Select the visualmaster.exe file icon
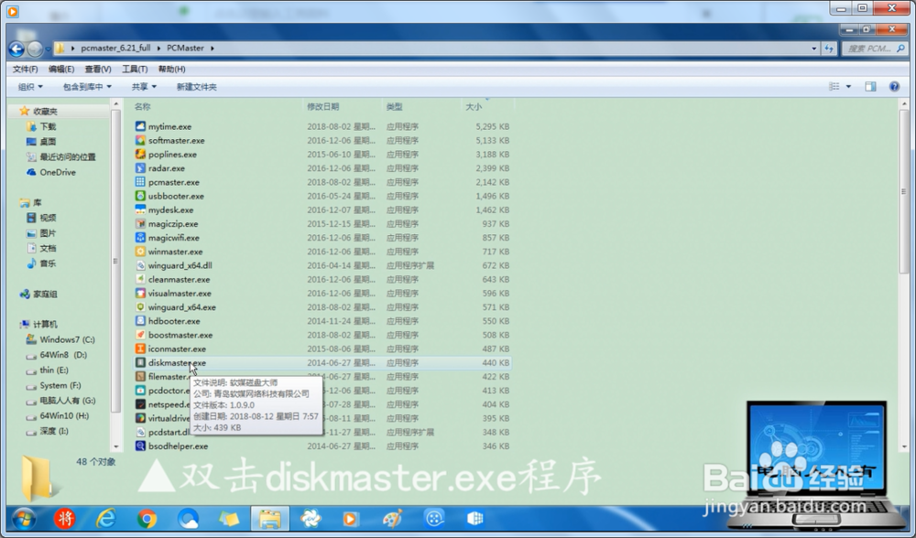916x538 pixels. coord(140,293)
